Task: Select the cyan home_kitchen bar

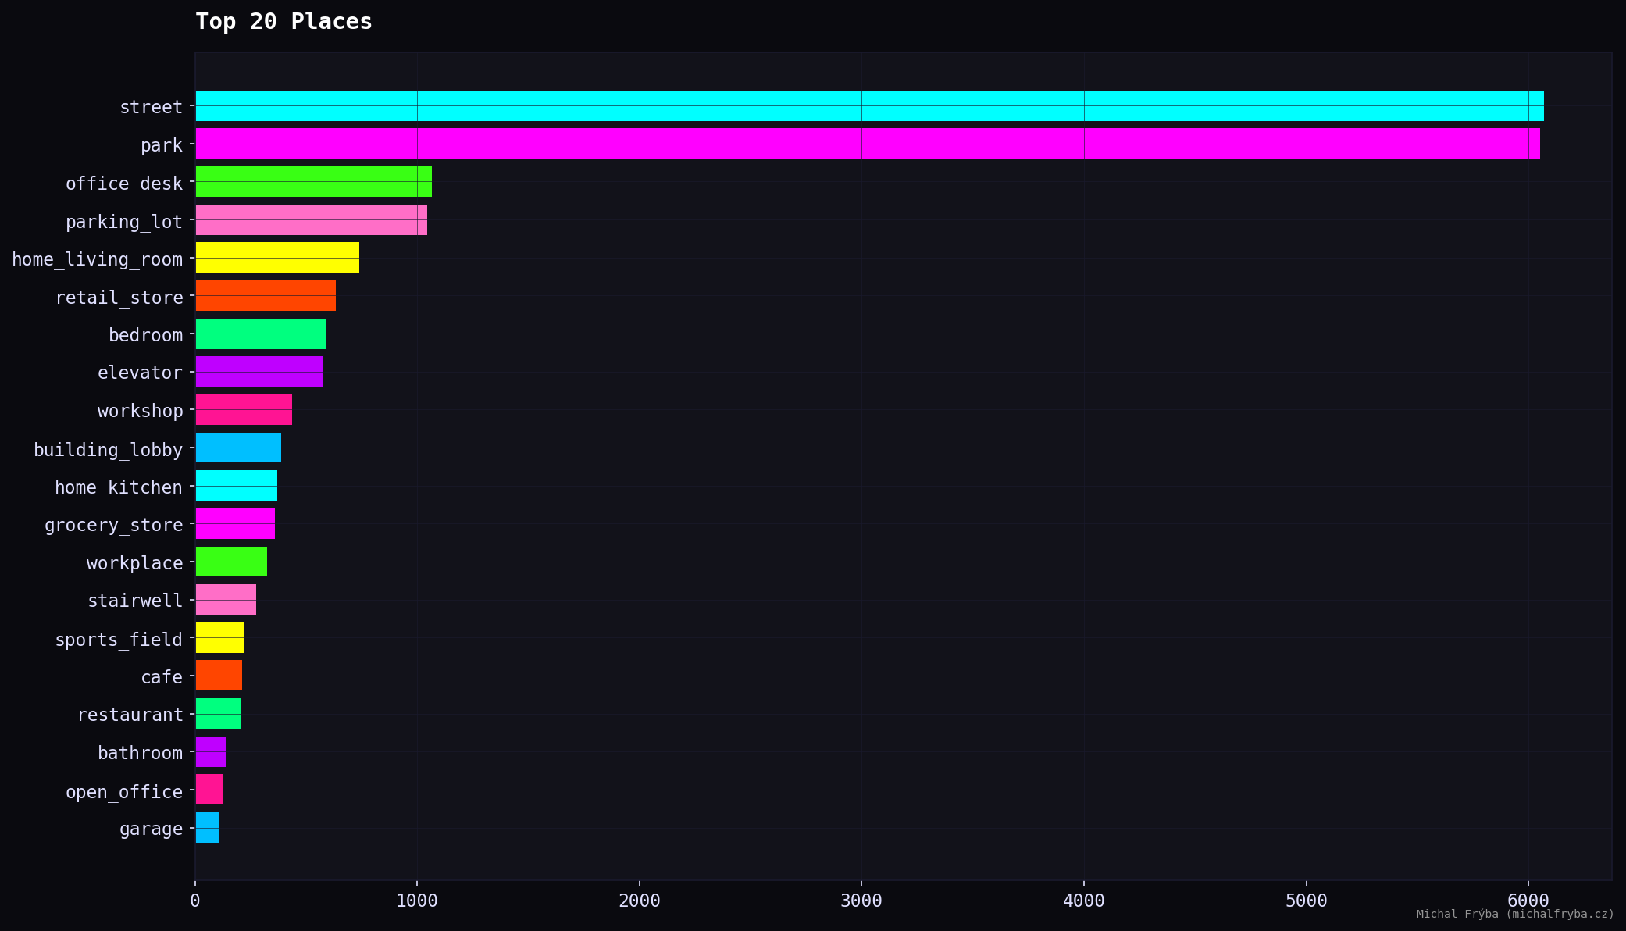Action: point(236,486)
